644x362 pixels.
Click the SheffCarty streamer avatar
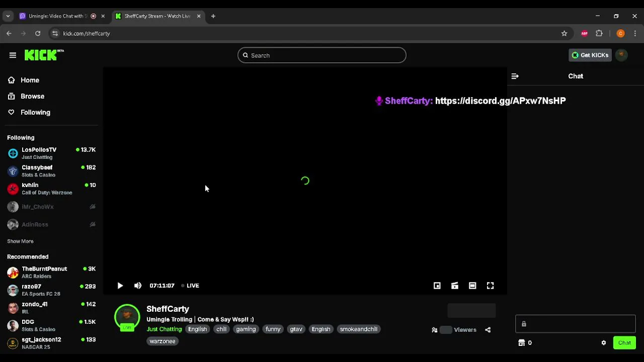point(127,317)
